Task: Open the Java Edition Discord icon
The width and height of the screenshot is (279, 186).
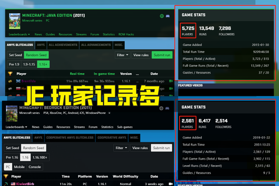Action: [x=167, y=16]
